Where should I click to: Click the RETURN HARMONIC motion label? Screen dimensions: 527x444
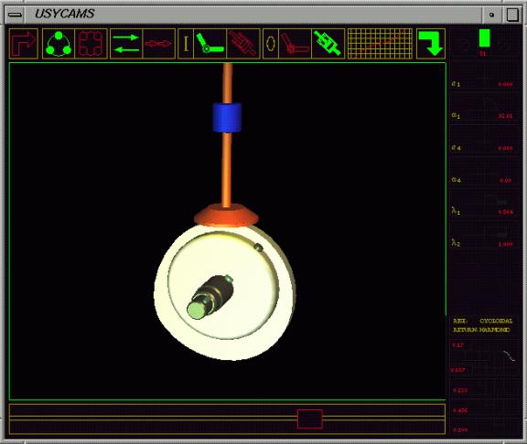(x=481, y=330)
